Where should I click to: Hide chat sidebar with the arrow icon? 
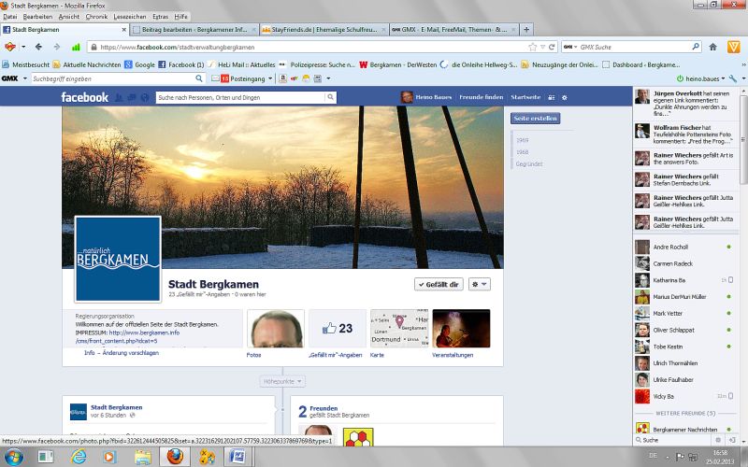click(732, 440)
